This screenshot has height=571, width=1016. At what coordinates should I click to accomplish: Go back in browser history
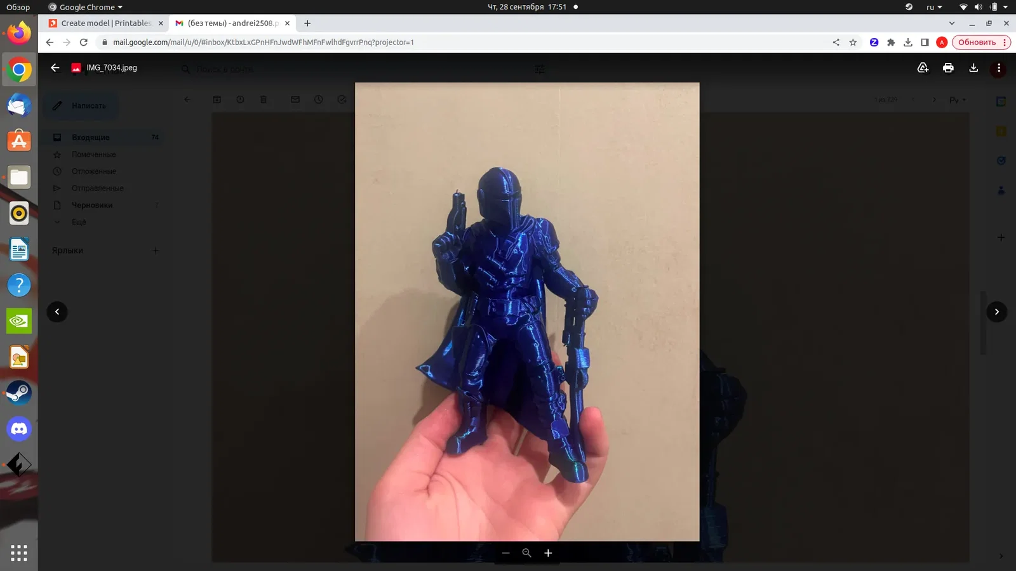50,43
